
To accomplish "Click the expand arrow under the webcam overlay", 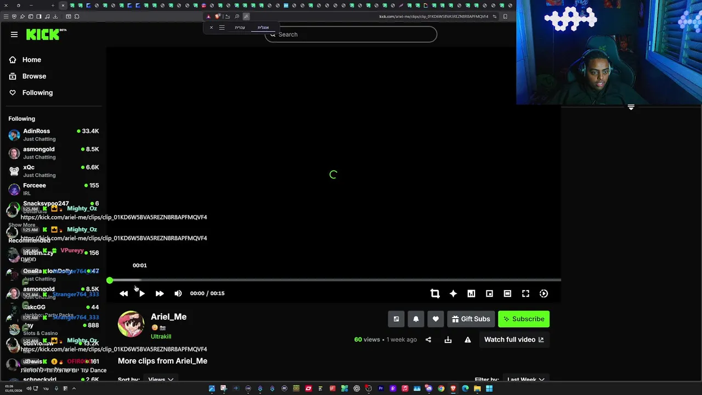I will 631,108.
